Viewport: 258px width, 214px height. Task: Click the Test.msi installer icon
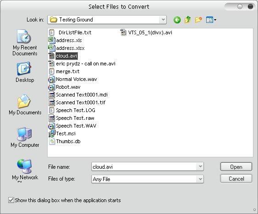(x=51, y=134)
